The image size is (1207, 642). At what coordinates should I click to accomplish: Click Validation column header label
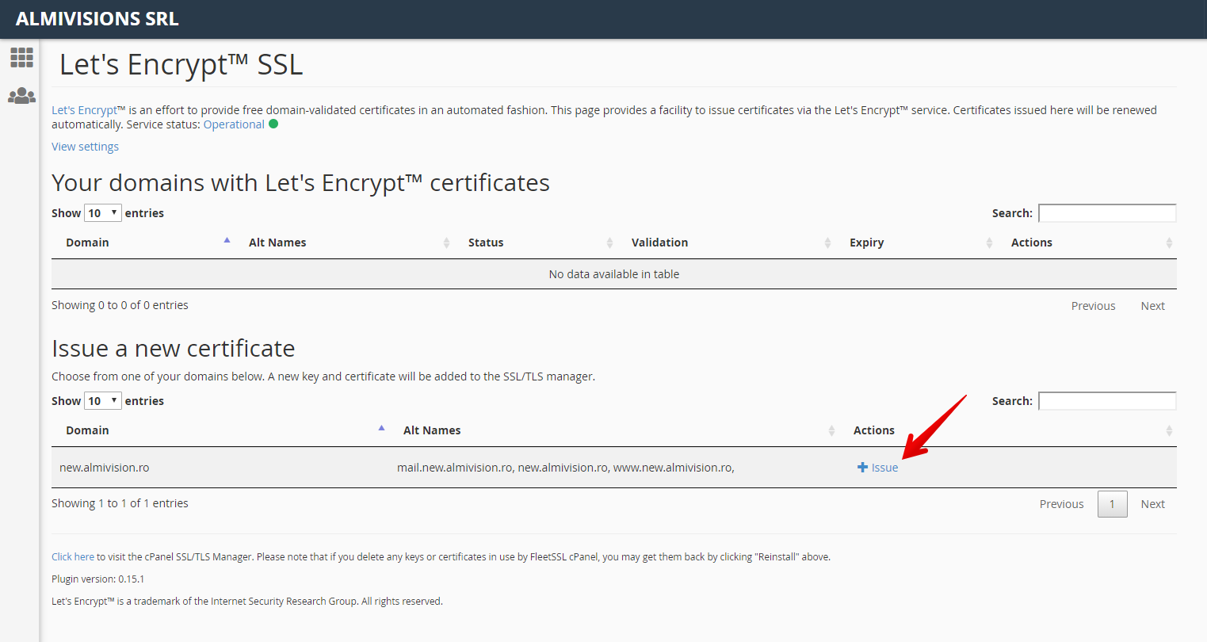pos(659,243)
